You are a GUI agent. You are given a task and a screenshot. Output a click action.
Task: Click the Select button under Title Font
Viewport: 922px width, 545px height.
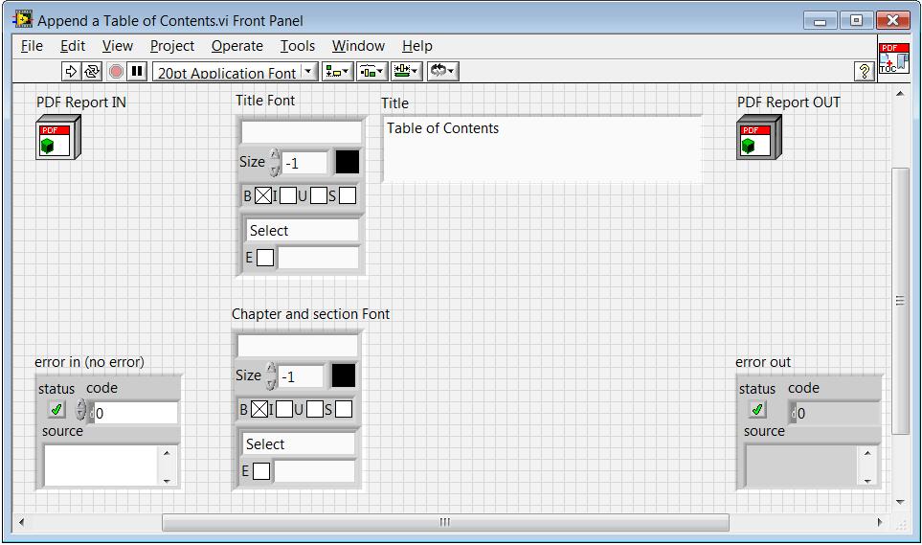[302, 231]
